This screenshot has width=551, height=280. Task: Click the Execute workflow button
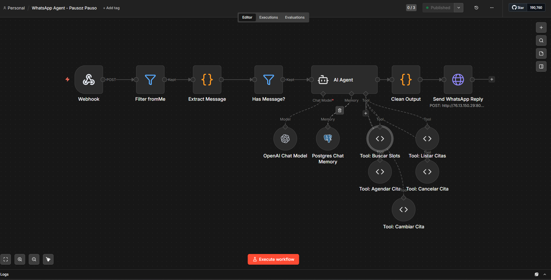pyautogui.click(x=273, y=259)
